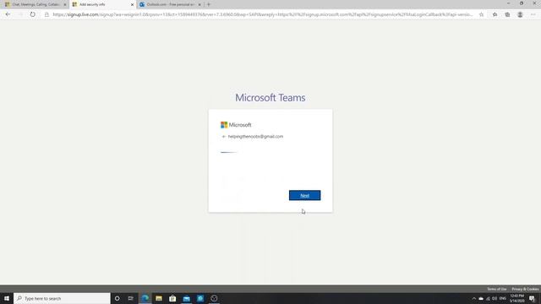541x304 pixels.
Task: Show hidden system tray icons
Action: click(x=473, y=298)
